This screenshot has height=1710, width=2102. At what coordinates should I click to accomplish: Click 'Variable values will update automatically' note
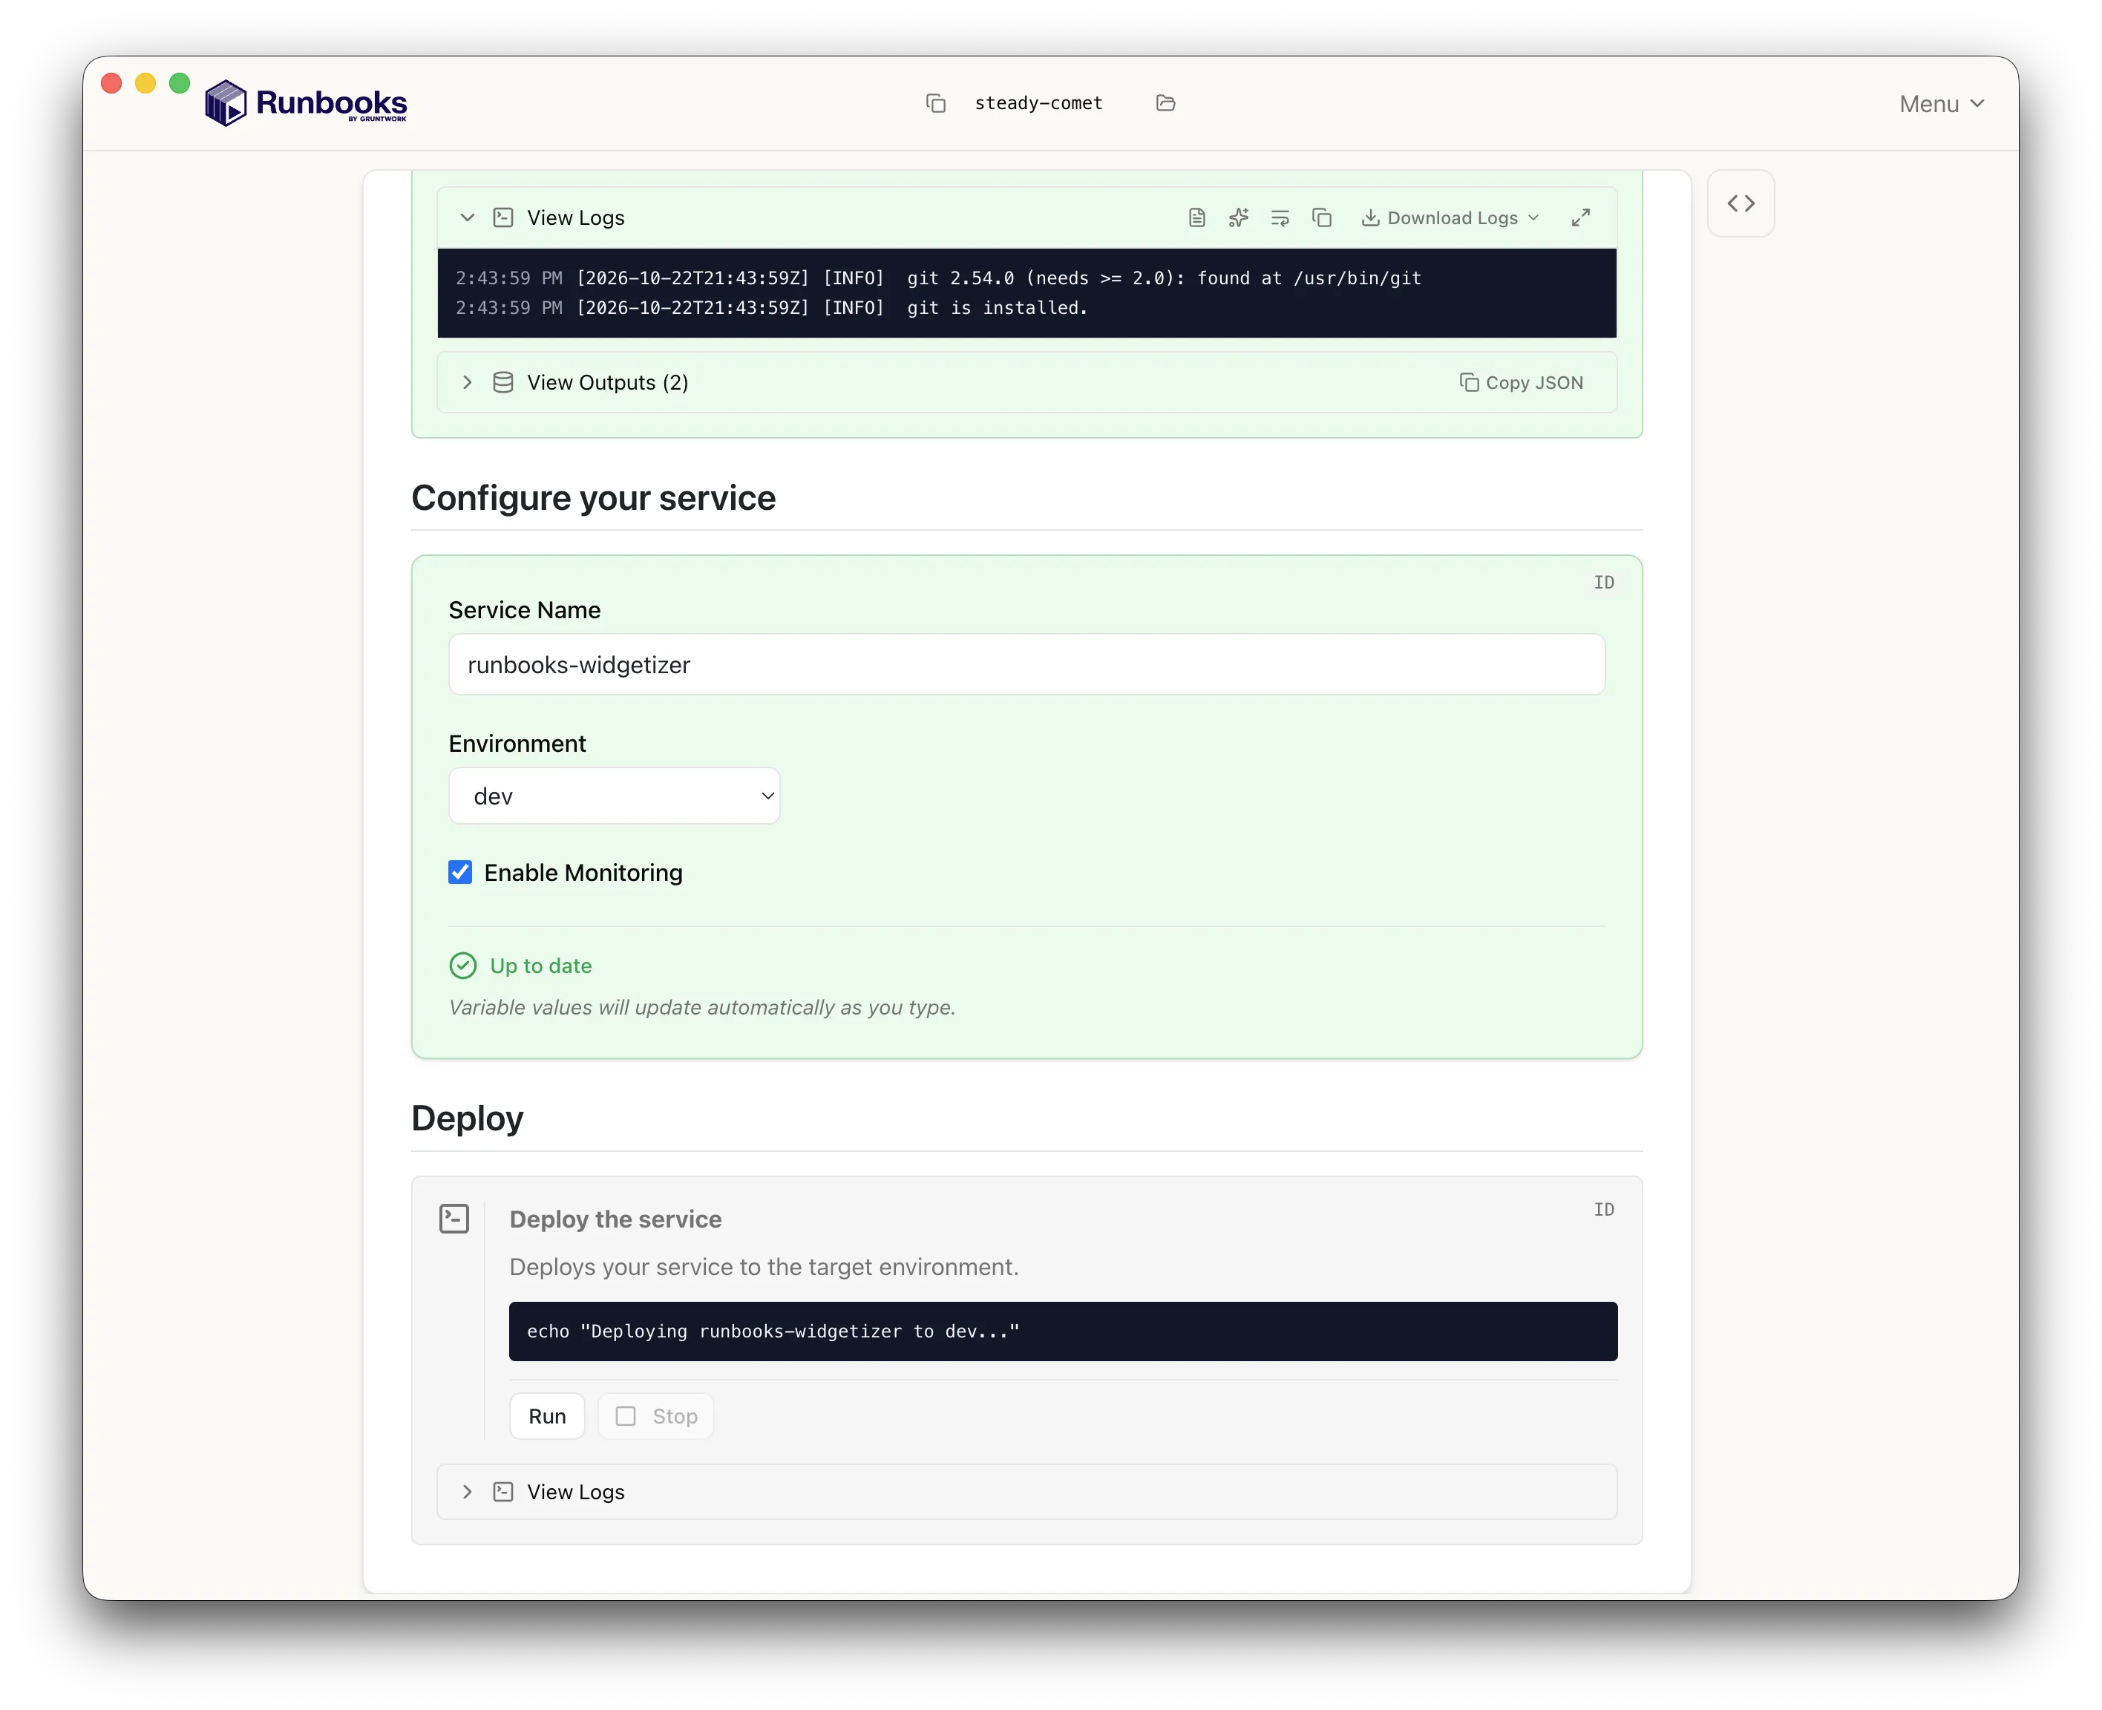(x=701, y=1008)
